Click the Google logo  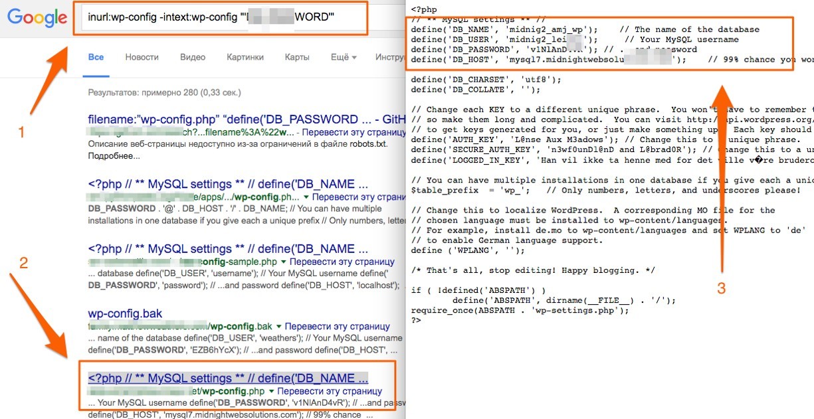click(x=37, y=19)
